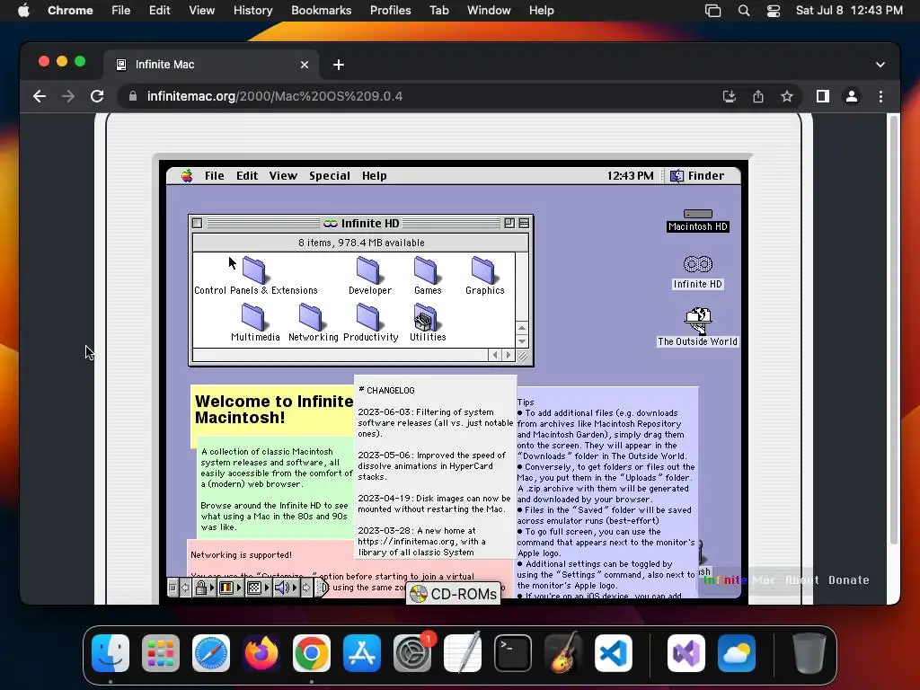Open Firefox from the Dock
The image size is (920, 690).
click(261, 652)
